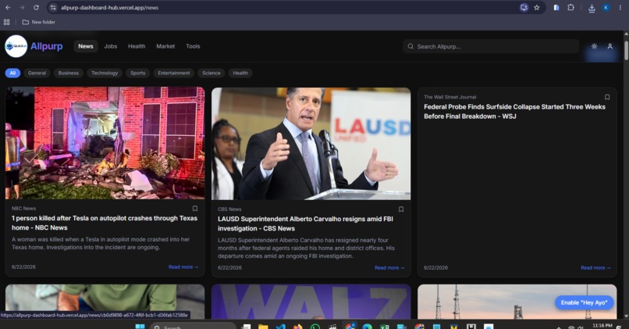Image resolution: width=629 pixels, height=329 pixels.
Task: Filter news by Health category chip
Action: tap(240, 73)
